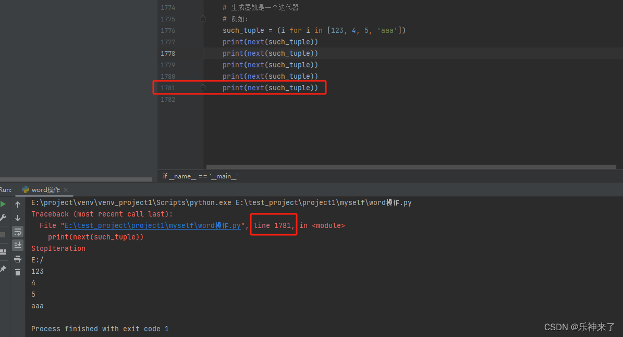Click the '123' console output line

[38, 271]
